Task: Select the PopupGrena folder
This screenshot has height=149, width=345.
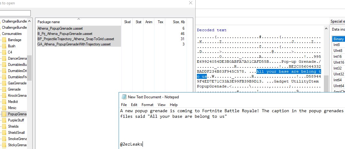Action: (x=17, y=114)
